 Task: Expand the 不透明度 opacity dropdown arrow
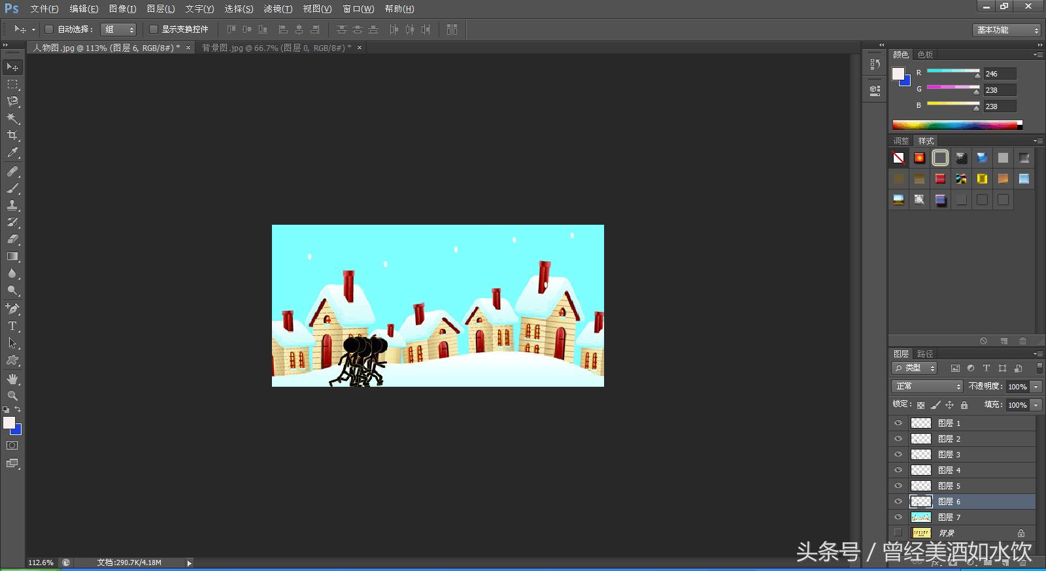tap(1036, 387)
